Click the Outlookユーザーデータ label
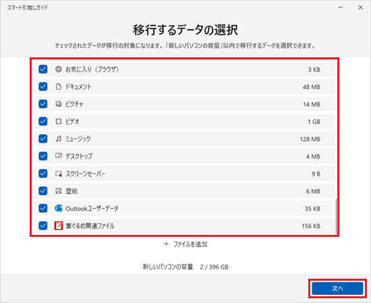 pos(92,209)
